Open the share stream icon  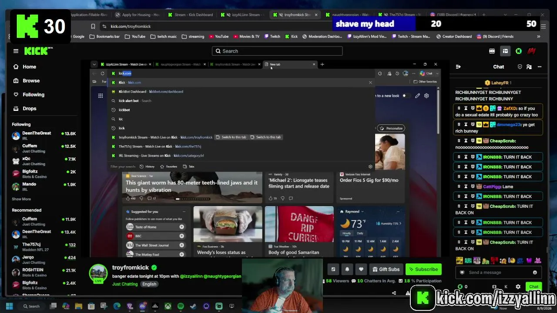click(x=394, y=293)
